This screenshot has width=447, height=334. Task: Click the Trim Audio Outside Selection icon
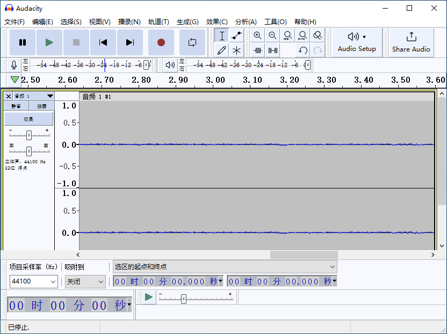[x=258, y=50]
